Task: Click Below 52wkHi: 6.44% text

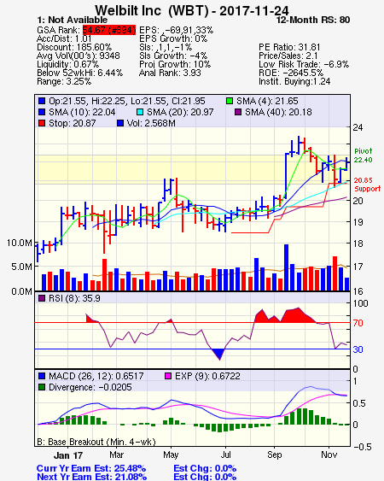Action: (x=79, y=73)
